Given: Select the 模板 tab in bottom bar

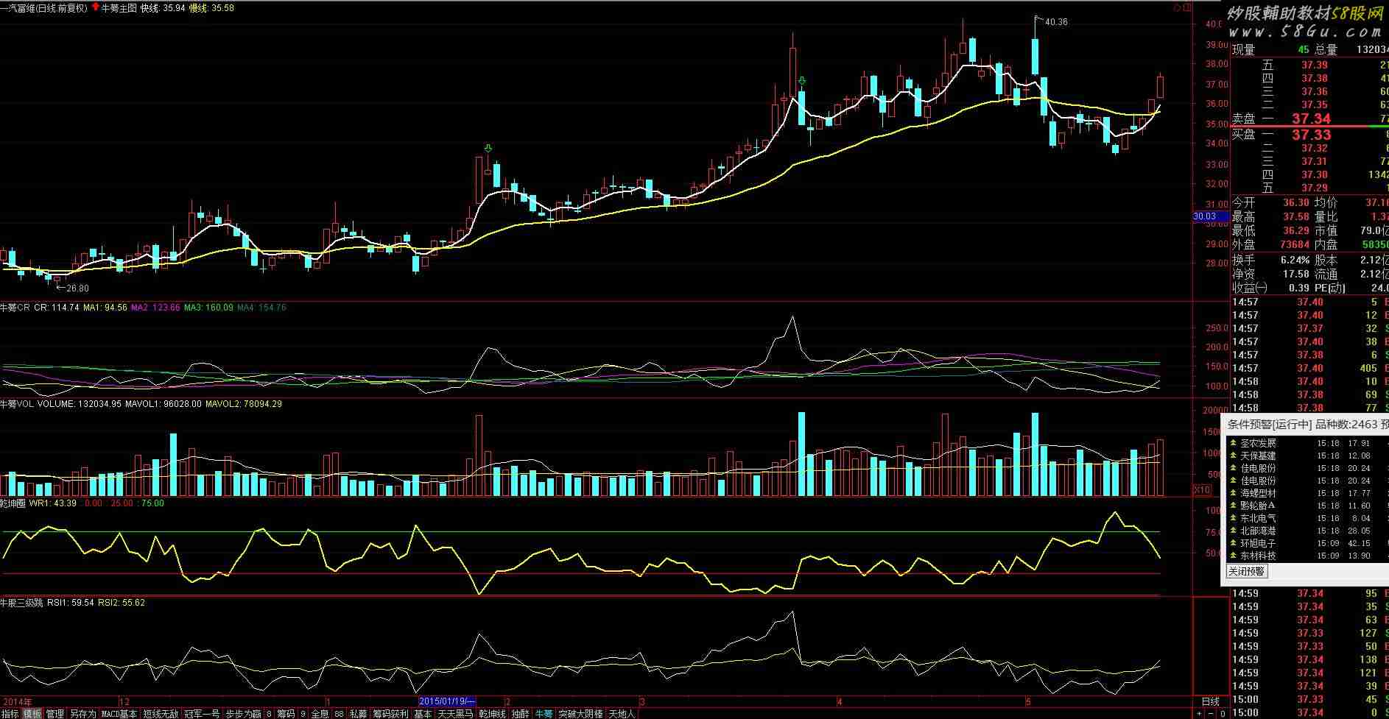Looking at the screenshot, I should point(32,713).
